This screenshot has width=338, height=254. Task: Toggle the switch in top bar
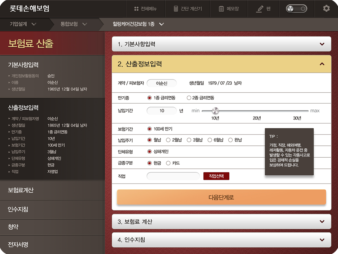296,9
